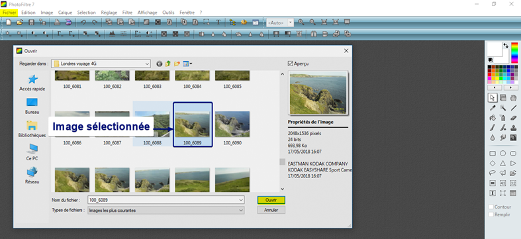Screen dimensions: 521x239
Task: Enable the Remplir checkbox
Action: tap(491, 215)
